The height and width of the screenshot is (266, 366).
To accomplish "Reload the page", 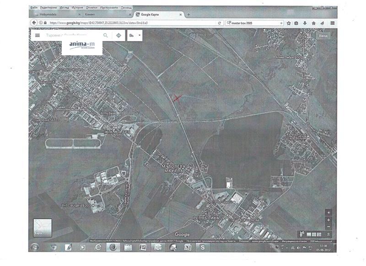I will (x=220, y=23).
